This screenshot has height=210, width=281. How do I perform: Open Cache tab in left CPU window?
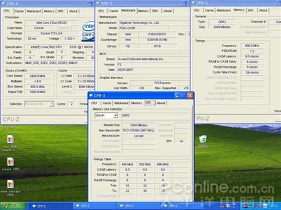(20, 11)
